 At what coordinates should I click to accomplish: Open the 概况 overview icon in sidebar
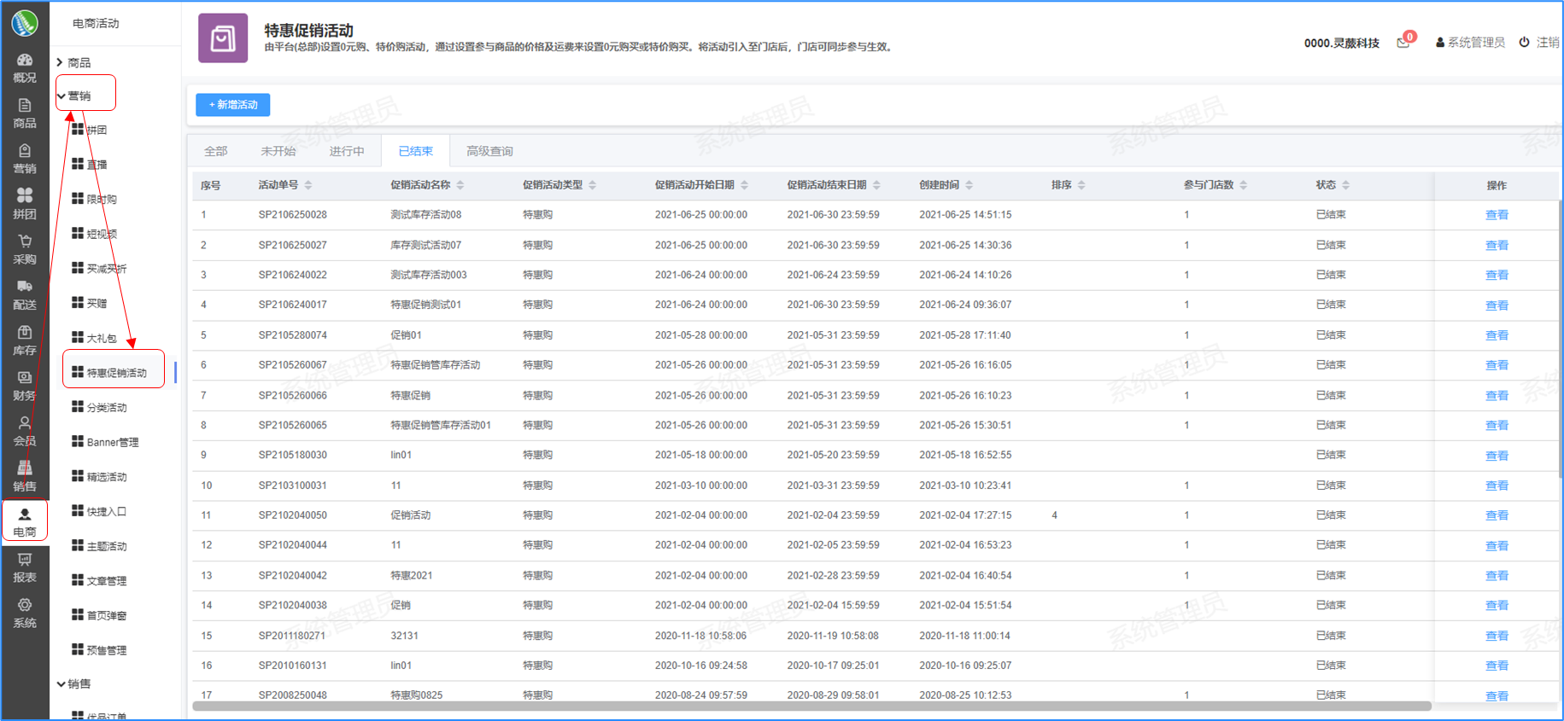tap(25, 61)
